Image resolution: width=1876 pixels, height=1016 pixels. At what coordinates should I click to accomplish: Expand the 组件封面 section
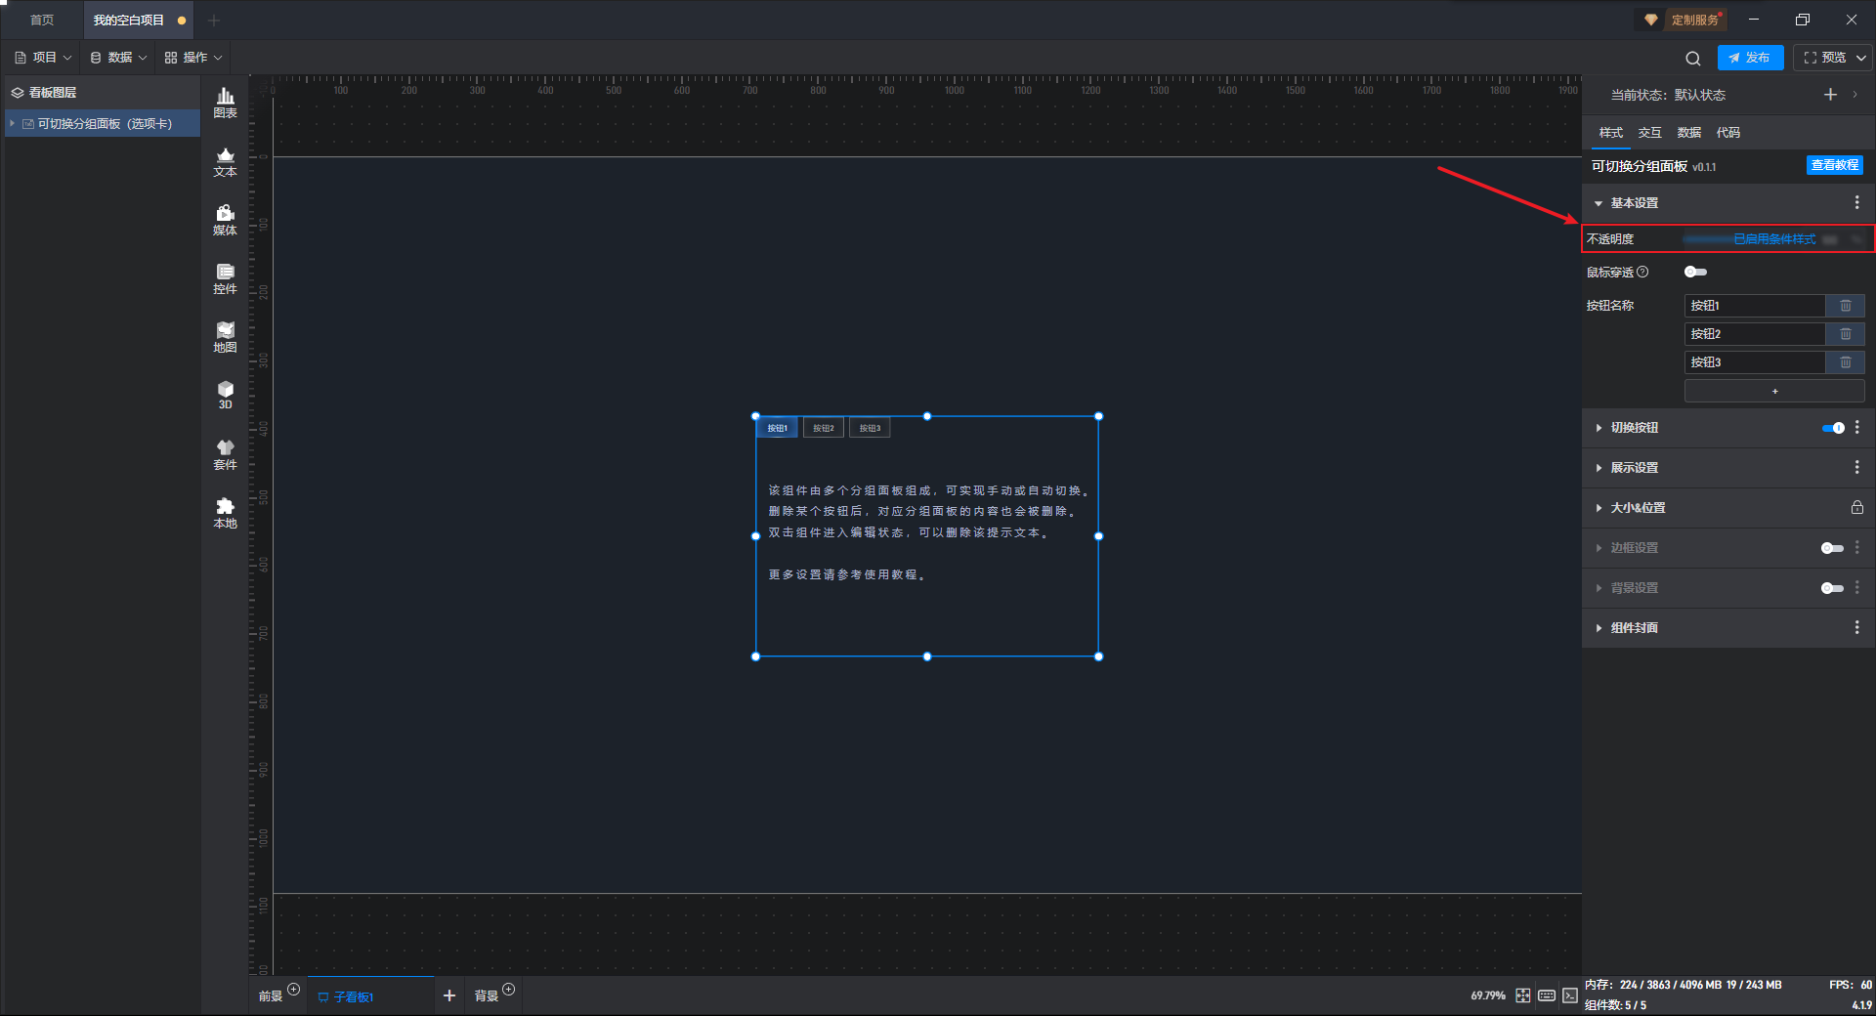coord(1635,628)
